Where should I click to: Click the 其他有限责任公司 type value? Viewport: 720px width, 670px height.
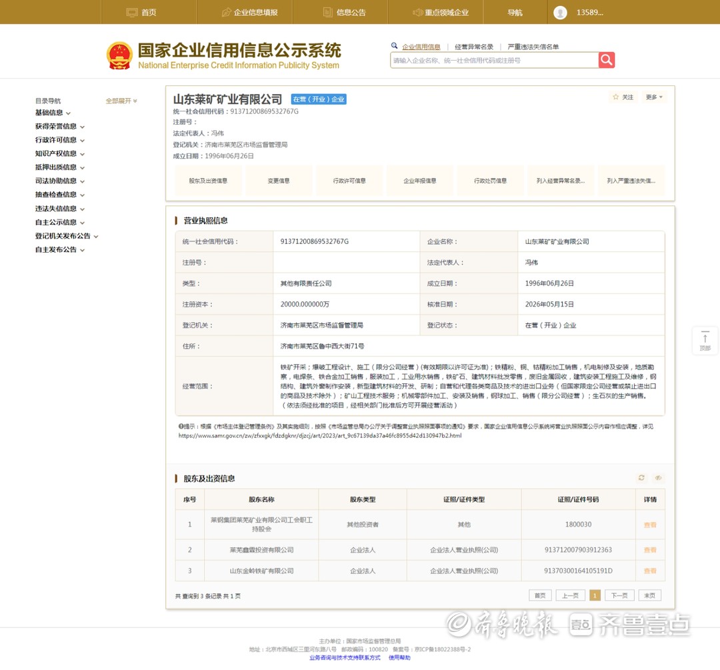tap(306, 283)
